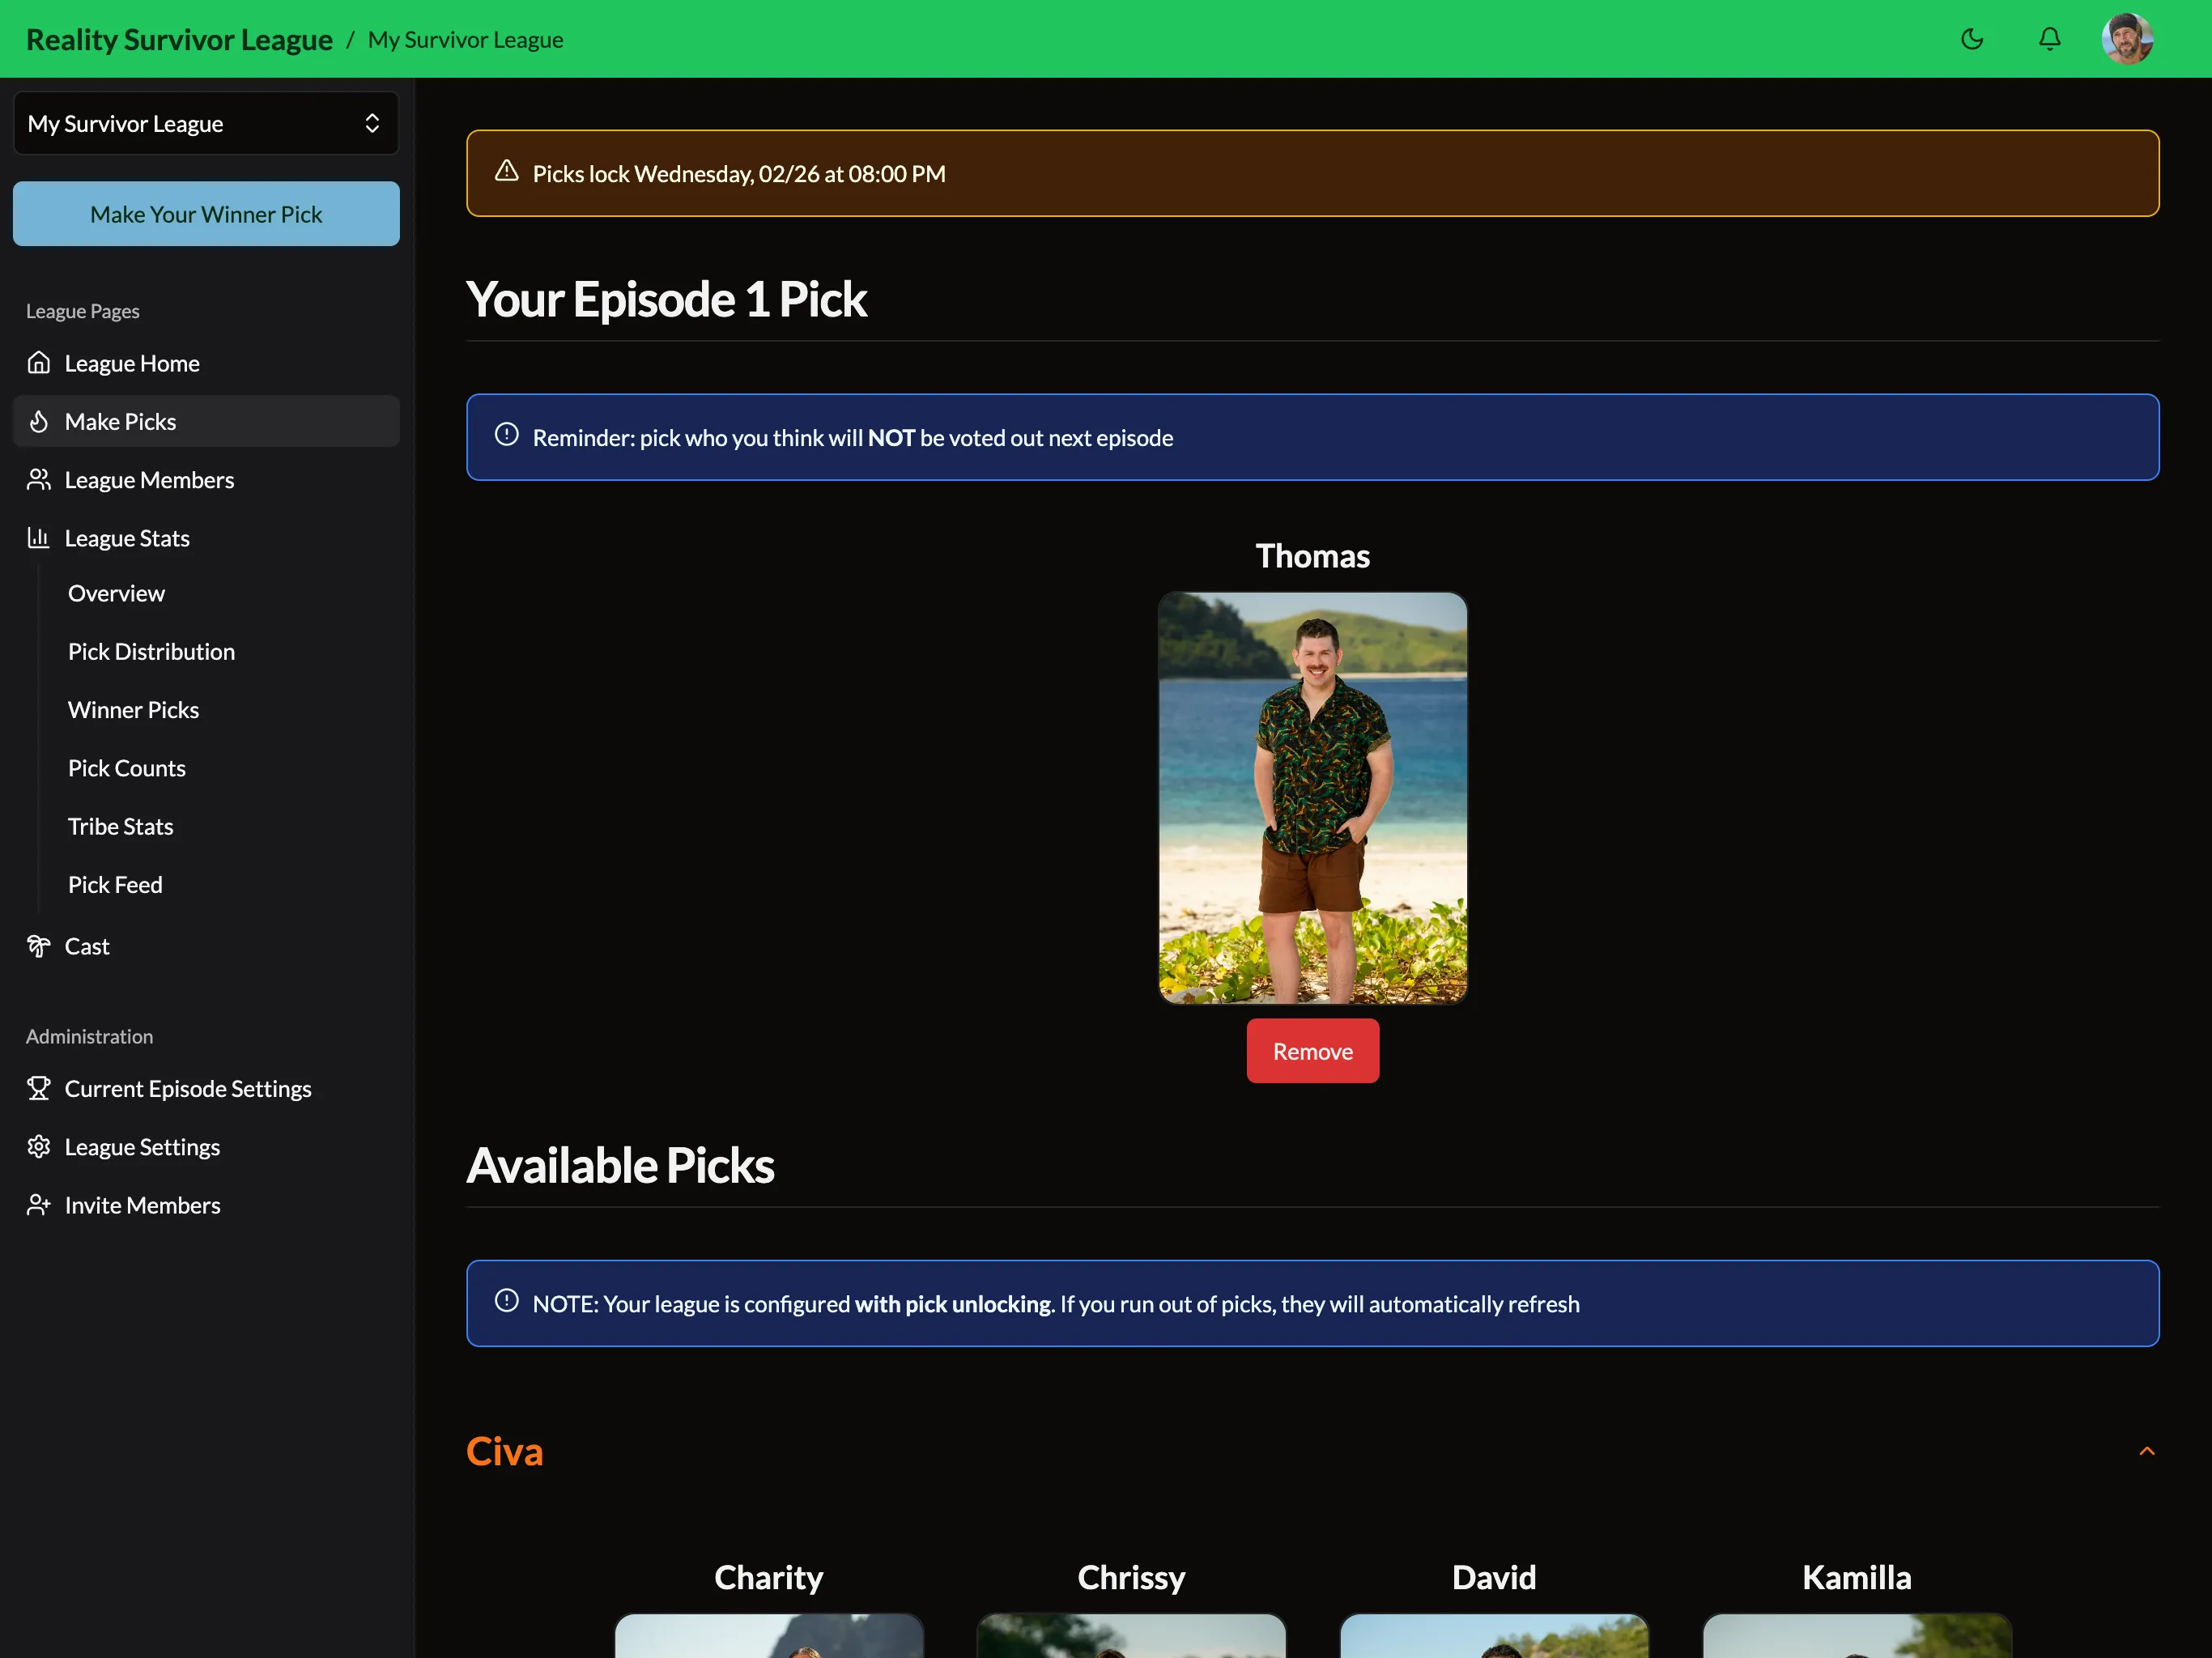Screen dimensions: 2212x1658
Task: Open League Members via people icon
Action: (x=39, y=480)
